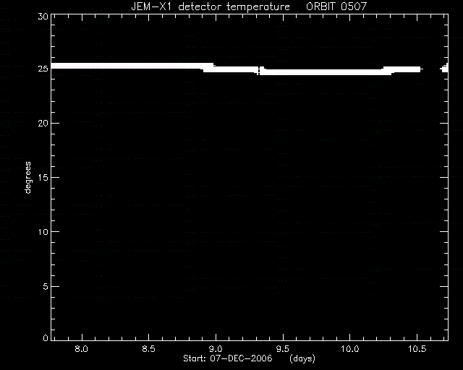The image size is (463, 370).
Task: Click the y-axis tick label 30
Action: (43, 16)
